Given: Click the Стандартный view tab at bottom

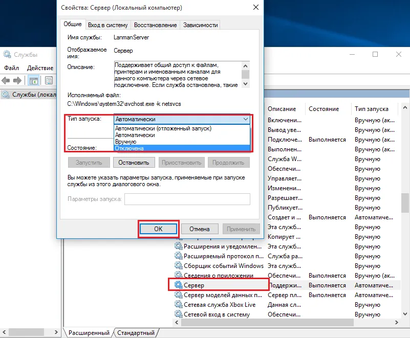Looking at the screenshot, I should click(136, 333).
